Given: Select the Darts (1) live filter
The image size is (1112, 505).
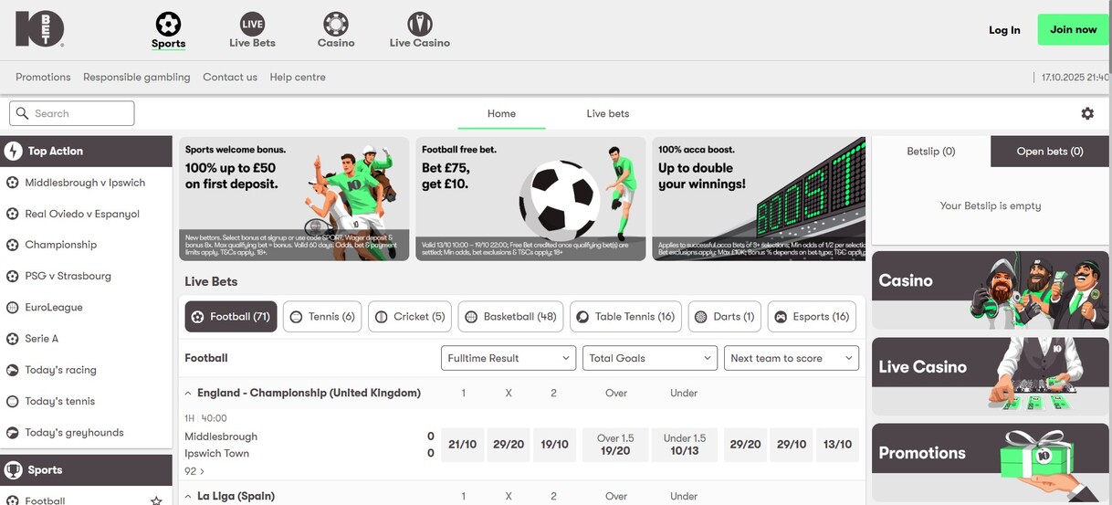Looking at the screenshot, I should 725,317.
